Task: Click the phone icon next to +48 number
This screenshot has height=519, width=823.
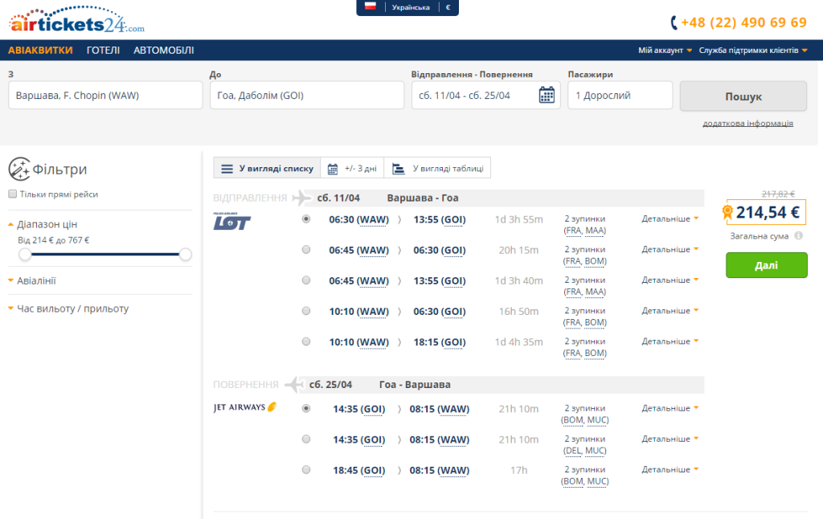Action: click(x=674, y=22)
